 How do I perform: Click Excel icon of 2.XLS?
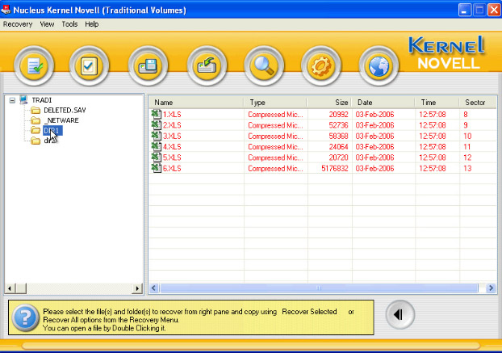point(157,125)
